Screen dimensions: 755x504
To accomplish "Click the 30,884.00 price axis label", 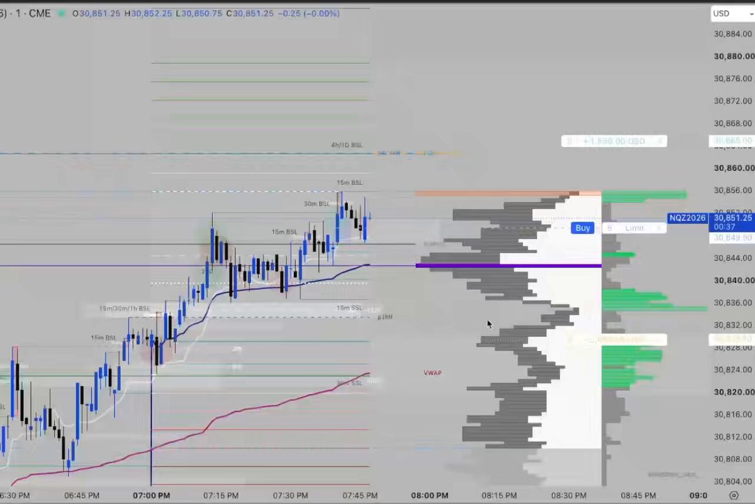I will pyautogui.click(x=733, y=33).
